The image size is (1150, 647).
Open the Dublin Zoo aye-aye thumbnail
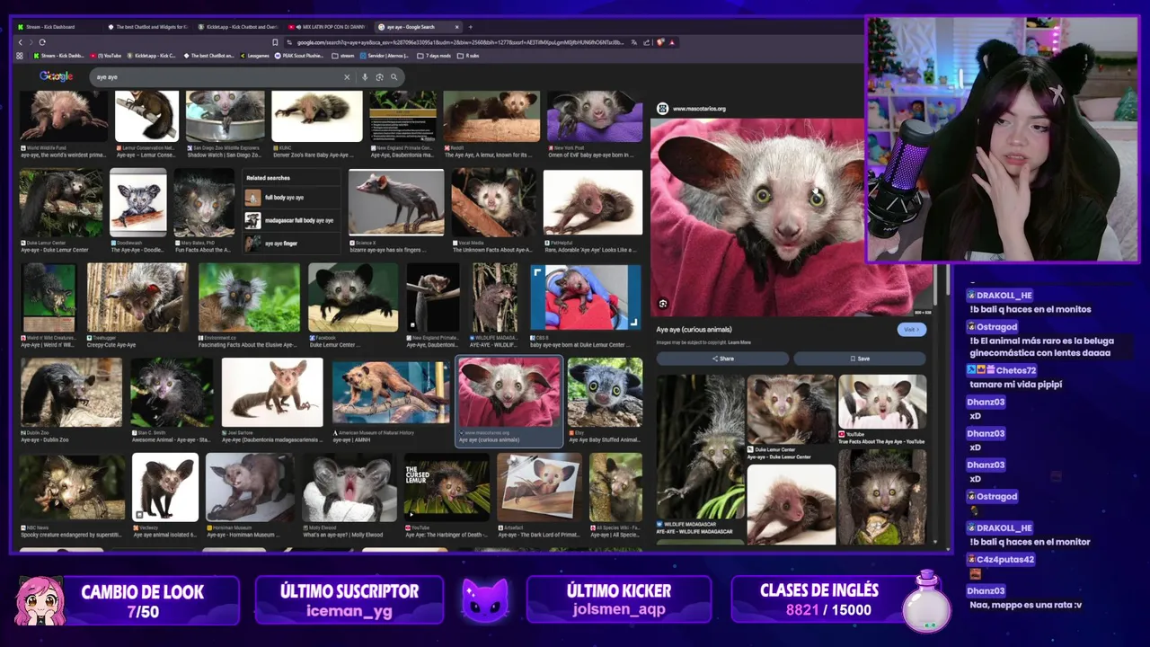71,393
